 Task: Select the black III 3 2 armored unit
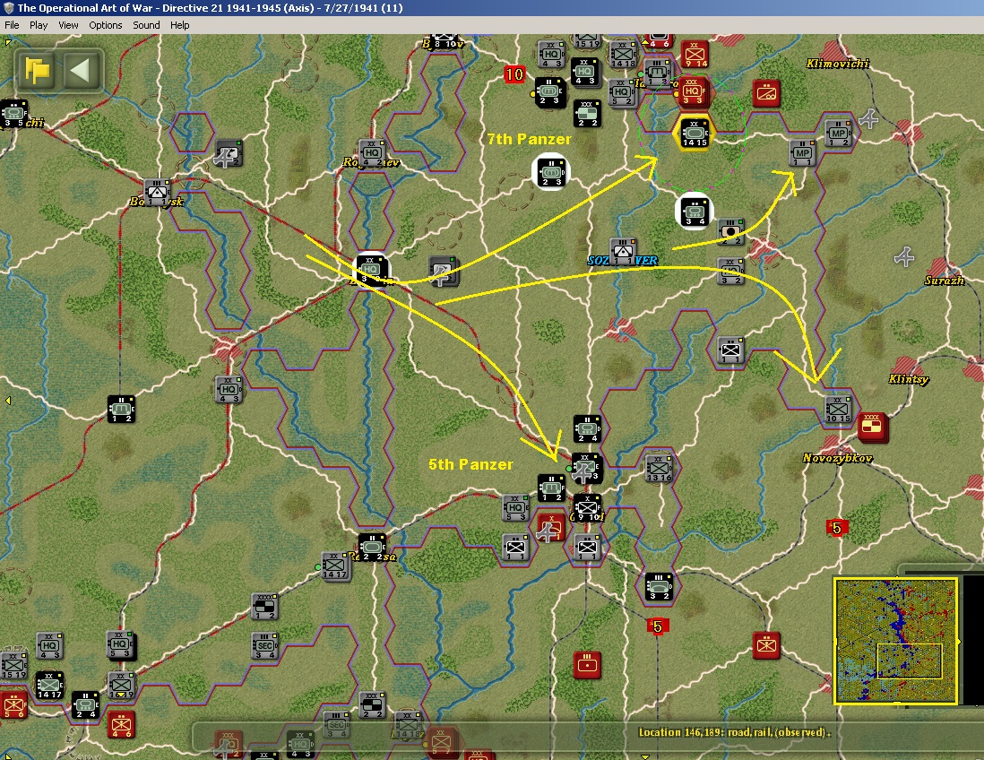coord(659,587)
